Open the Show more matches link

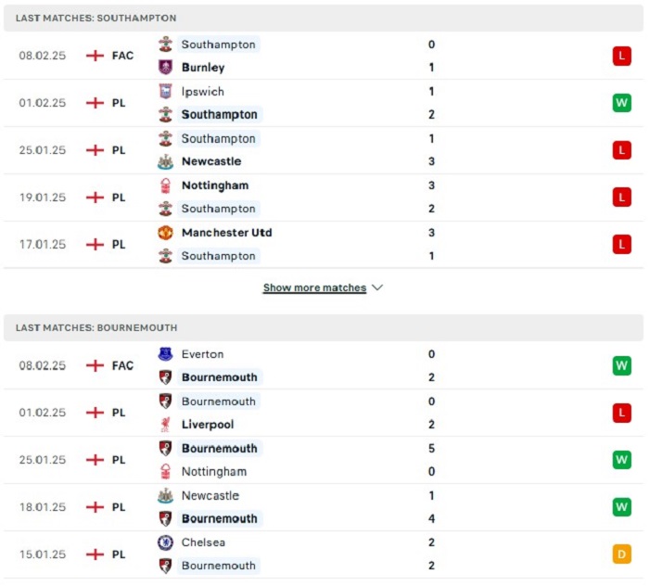pyautogui.click(x=314, y=287)
